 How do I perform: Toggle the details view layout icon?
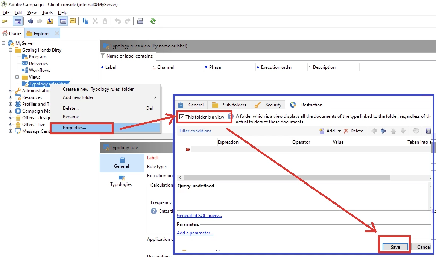[x=63, y=21]
